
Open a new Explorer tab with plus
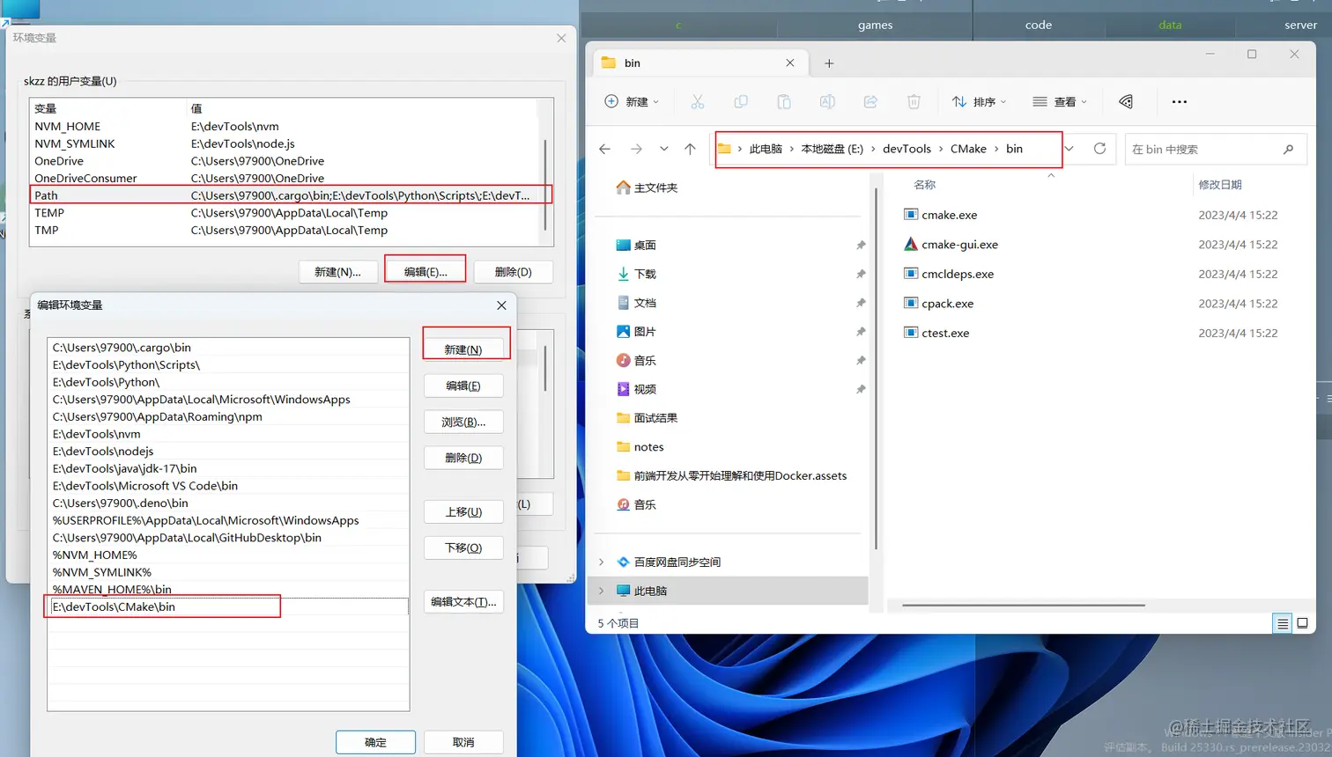(829, 63)
